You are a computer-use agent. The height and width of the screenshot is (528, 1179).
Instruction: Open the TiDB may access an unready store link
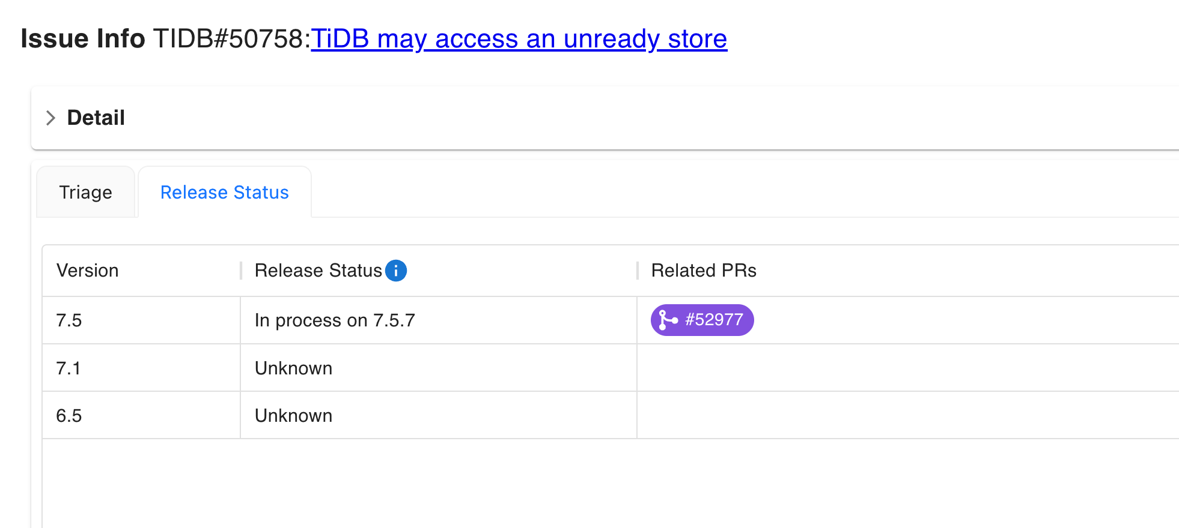pyautogui.click(x=519, y=39)
